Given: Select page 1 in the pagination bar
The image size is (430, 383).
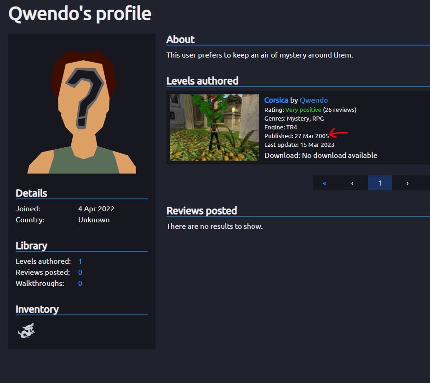Looking at the screenshot, I should tap(380, 183).
